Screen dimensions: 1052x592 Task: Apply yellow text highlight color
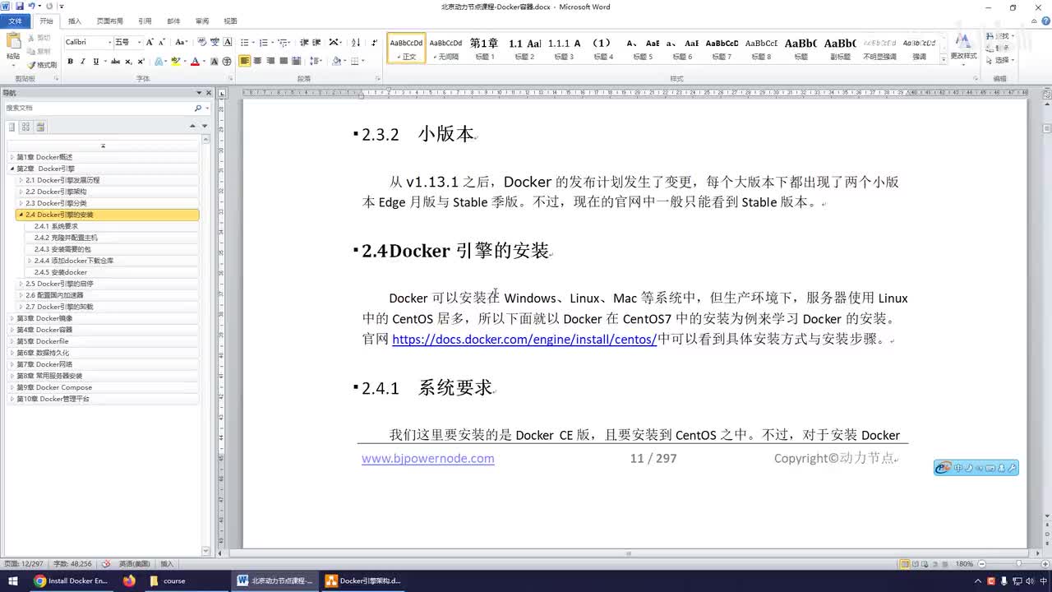(175, 61)
